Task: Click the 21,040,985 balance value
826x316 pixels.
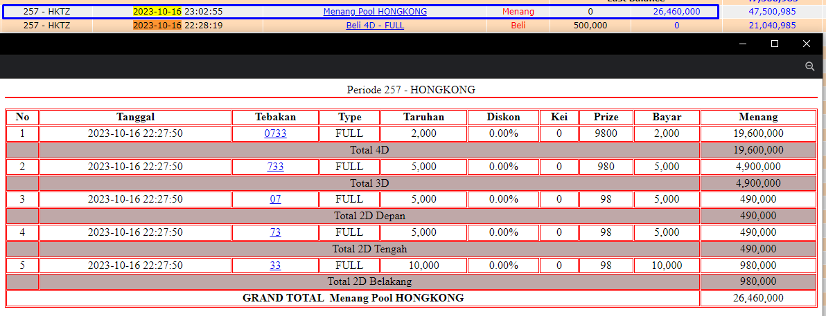Action: [x=772, y=25]
